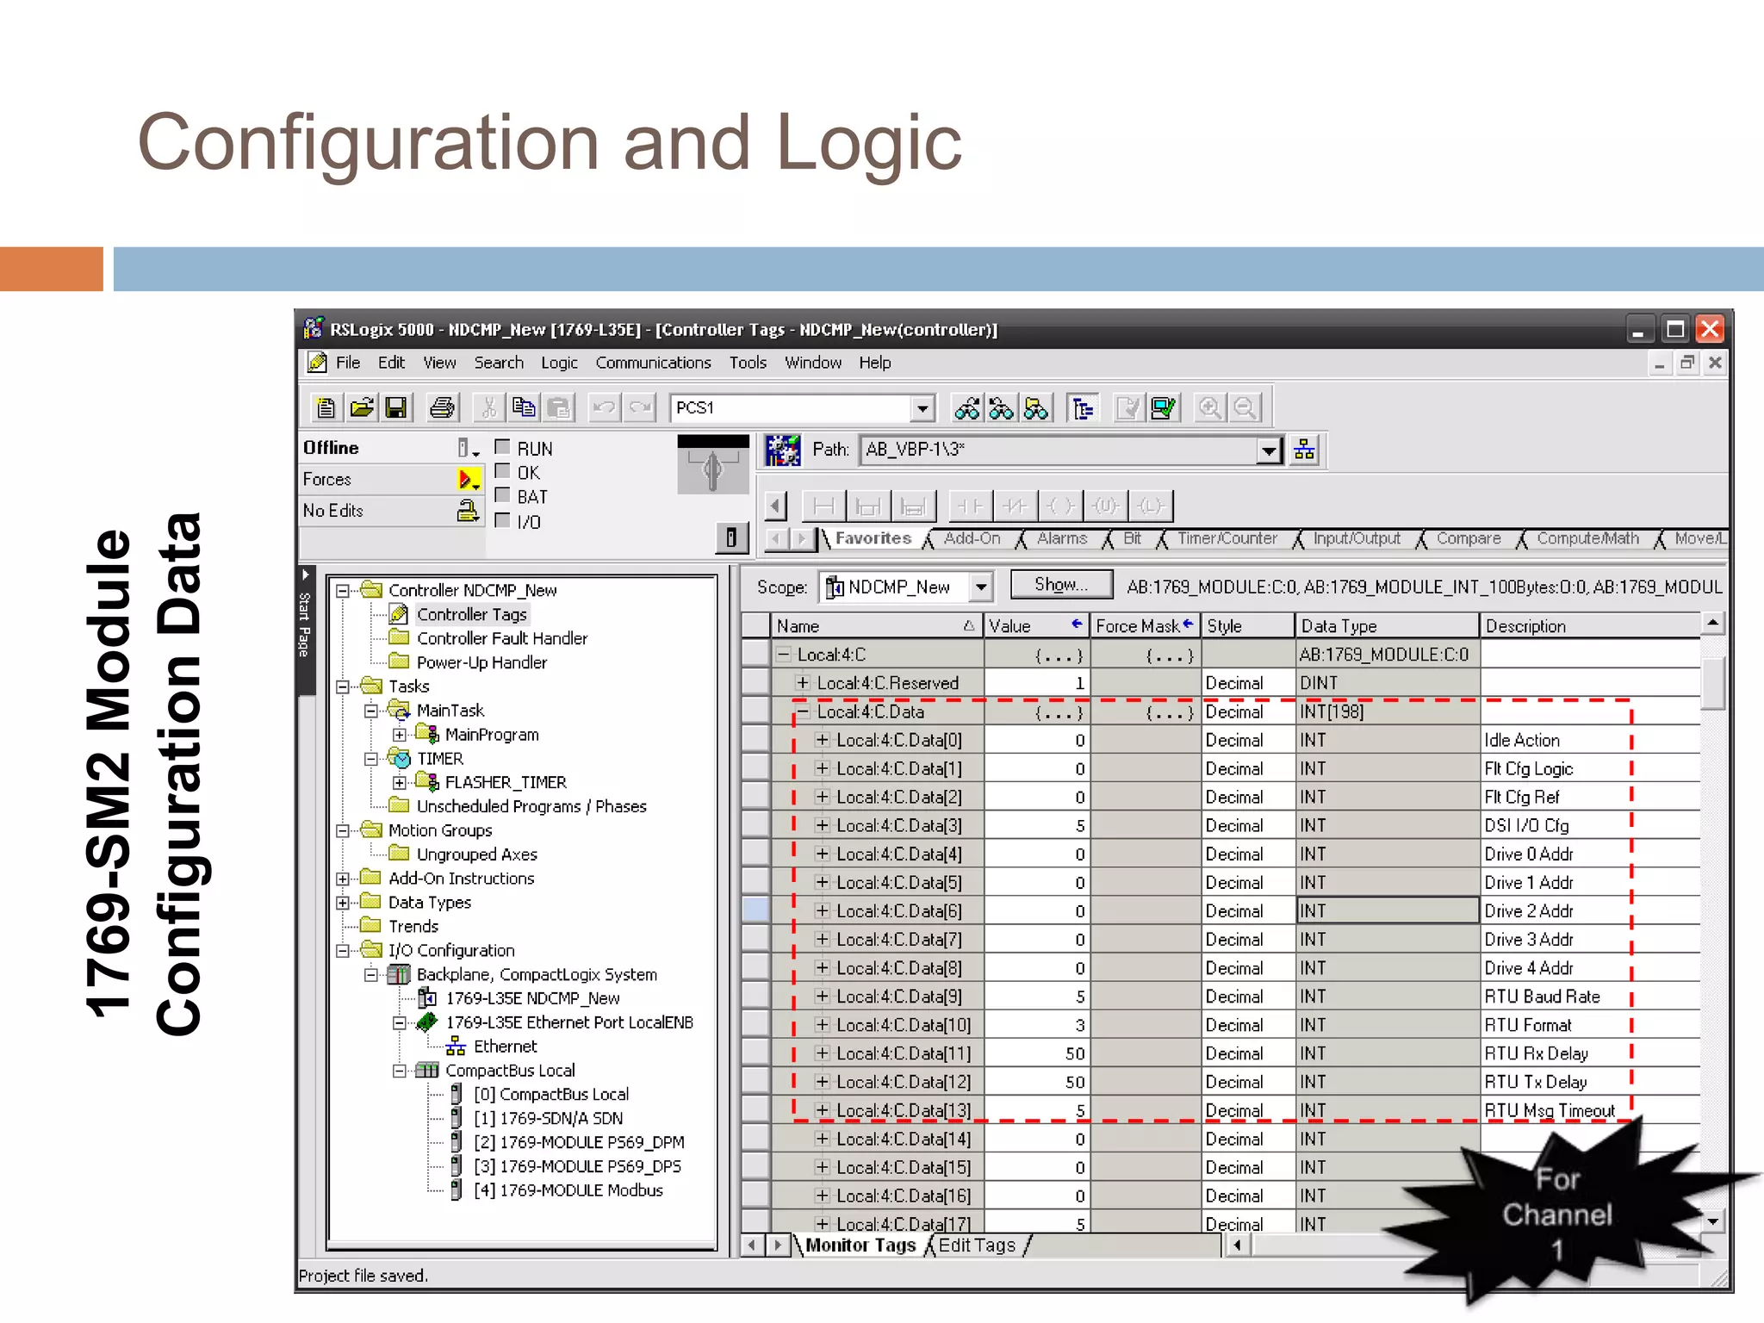Screen dimensions: 1764x1323
Task: Open the Scope NDCMP_New dropdown
Action: pyautogui.click(x=980, y=587)
